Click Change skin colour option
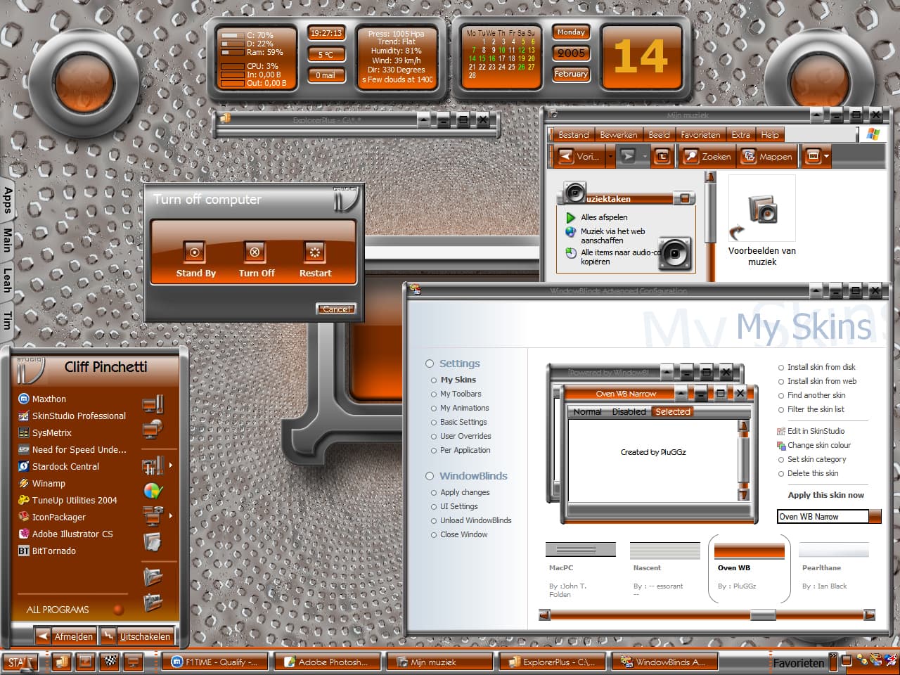The image size is (900, 675). [x=814, y=445]
